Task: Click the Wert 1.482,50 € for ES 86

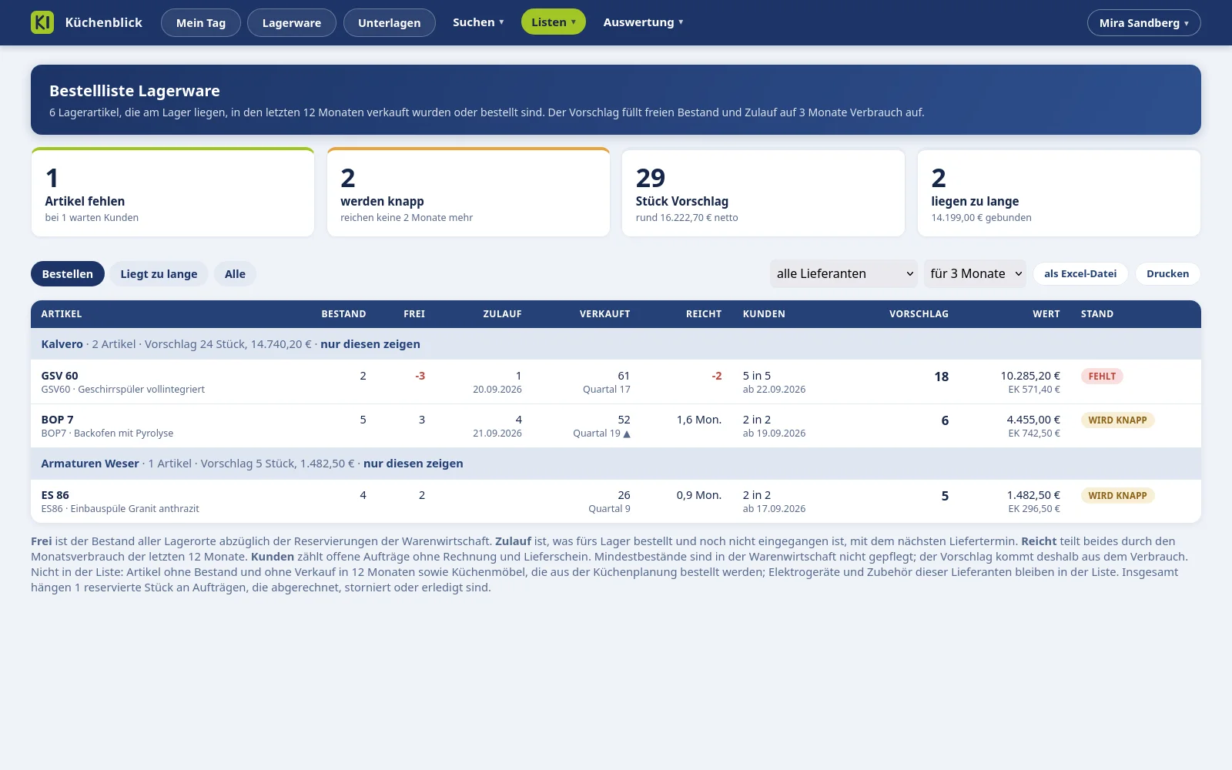Action: pos(1033,495)
